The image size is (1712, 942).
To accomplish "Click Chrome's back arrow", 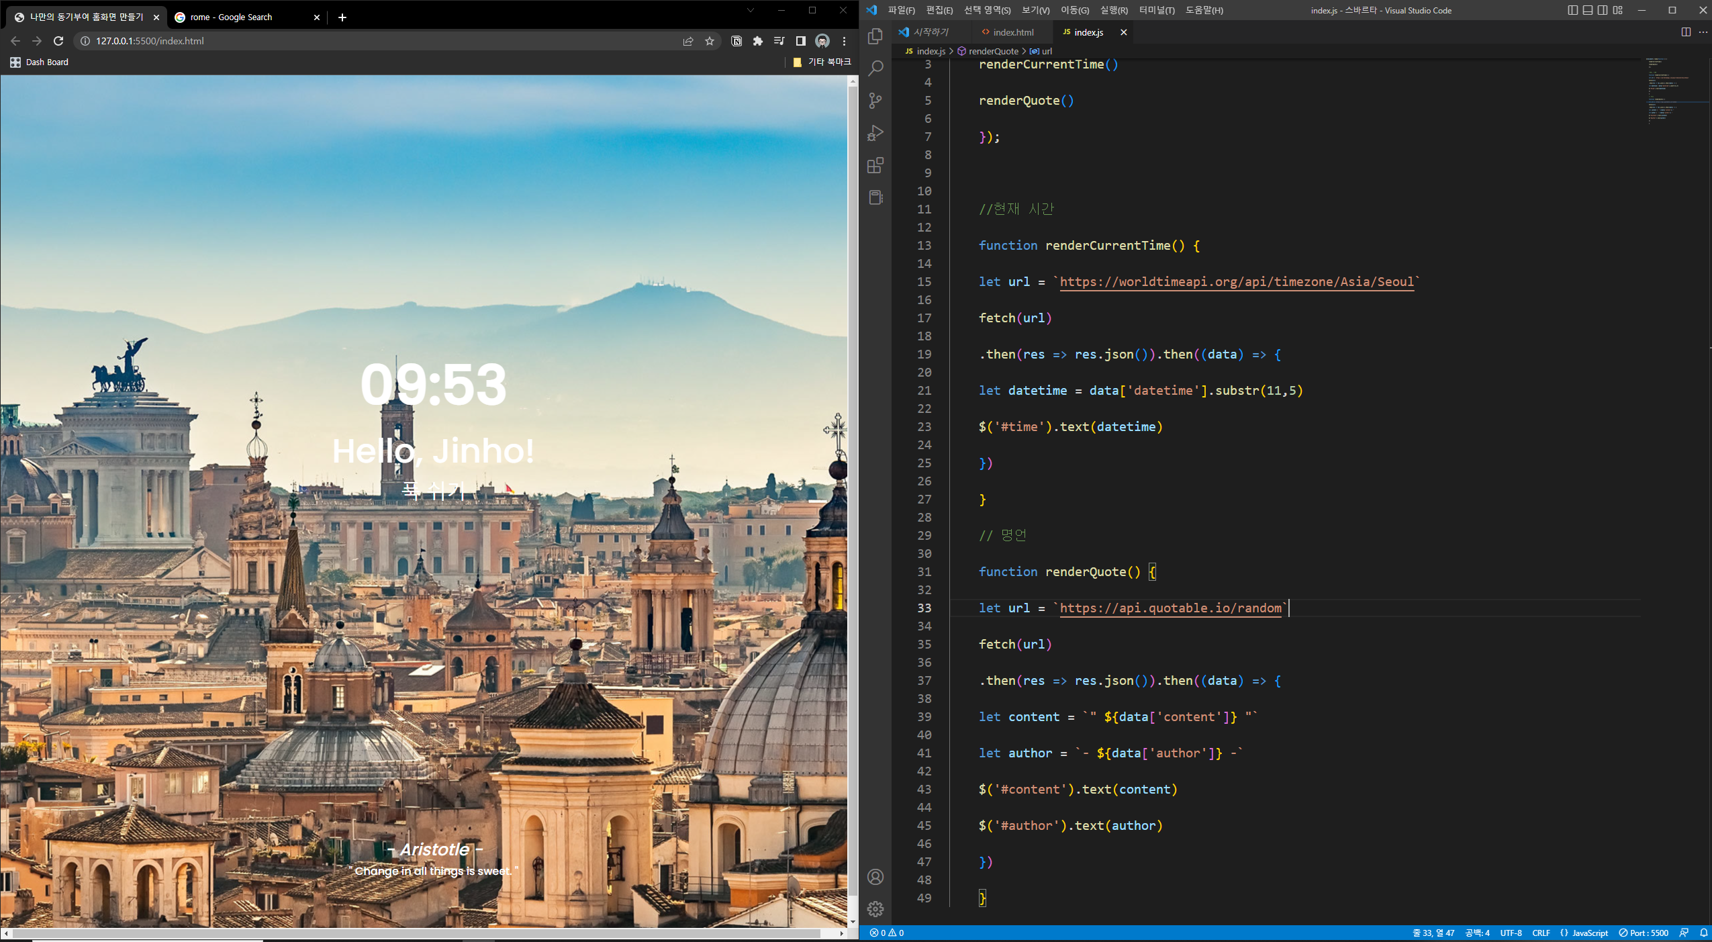I will click(x=15, y=41).
